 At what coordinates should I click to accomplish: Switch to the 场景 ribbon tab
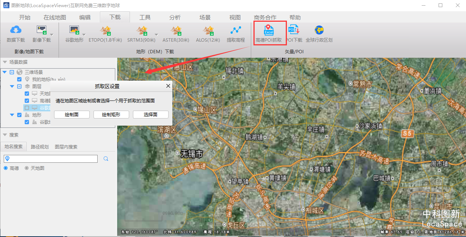coord(205,17)
